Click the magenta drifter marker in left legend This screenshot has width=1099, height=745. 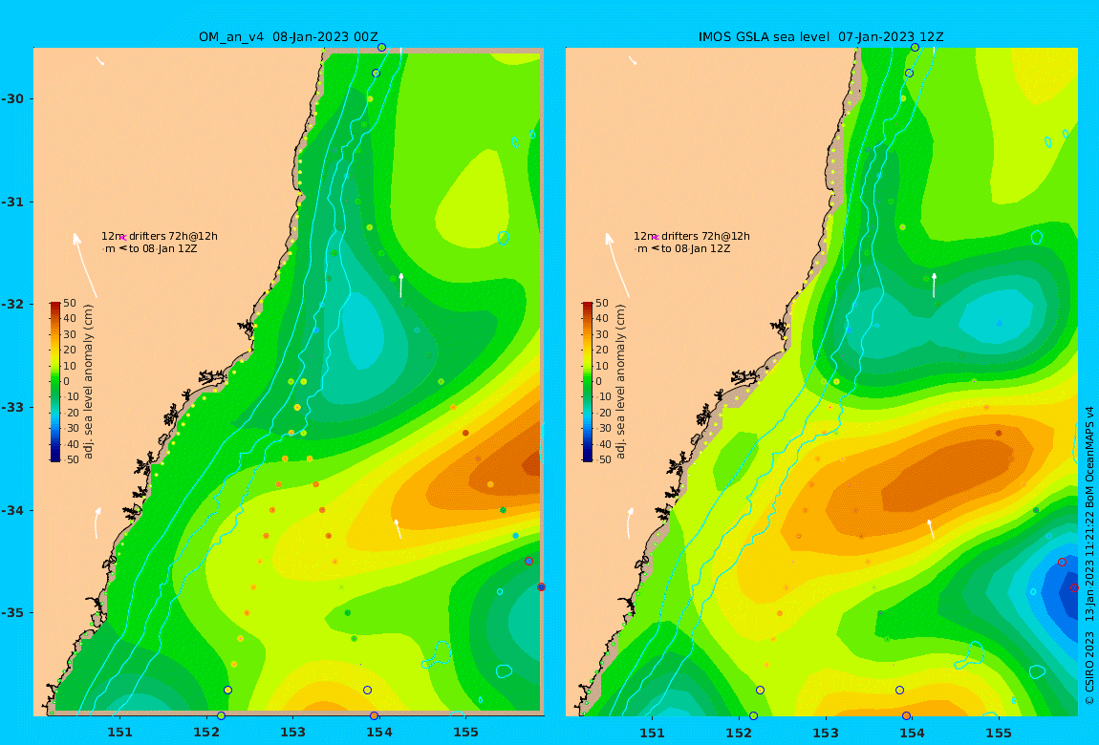[123, 238]
